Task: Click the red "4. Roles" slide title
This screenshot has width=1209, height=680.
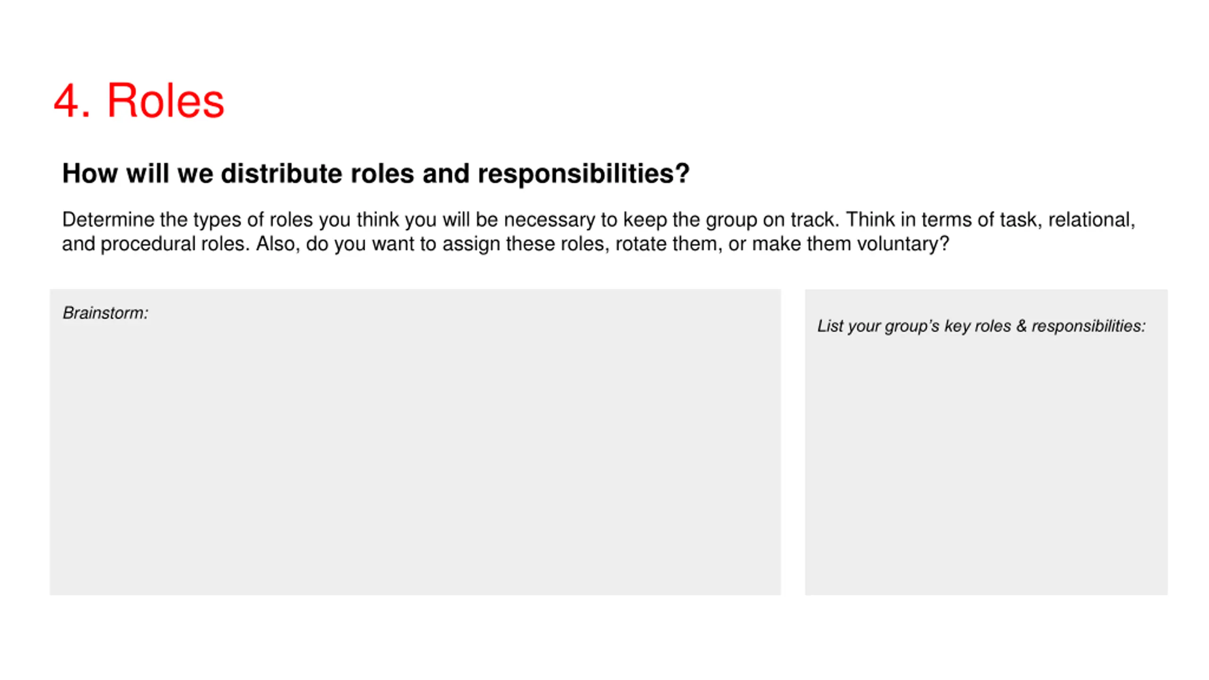Action: [139, 101]
